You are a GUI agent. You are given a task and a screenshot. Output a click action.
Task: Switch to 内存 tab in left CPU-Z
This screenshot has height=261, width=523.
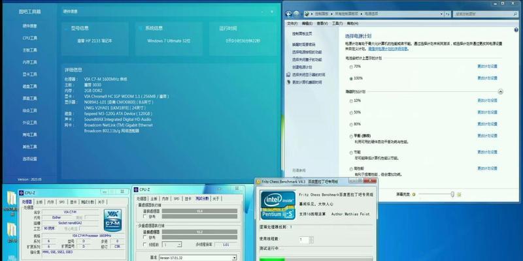(50, 202)
